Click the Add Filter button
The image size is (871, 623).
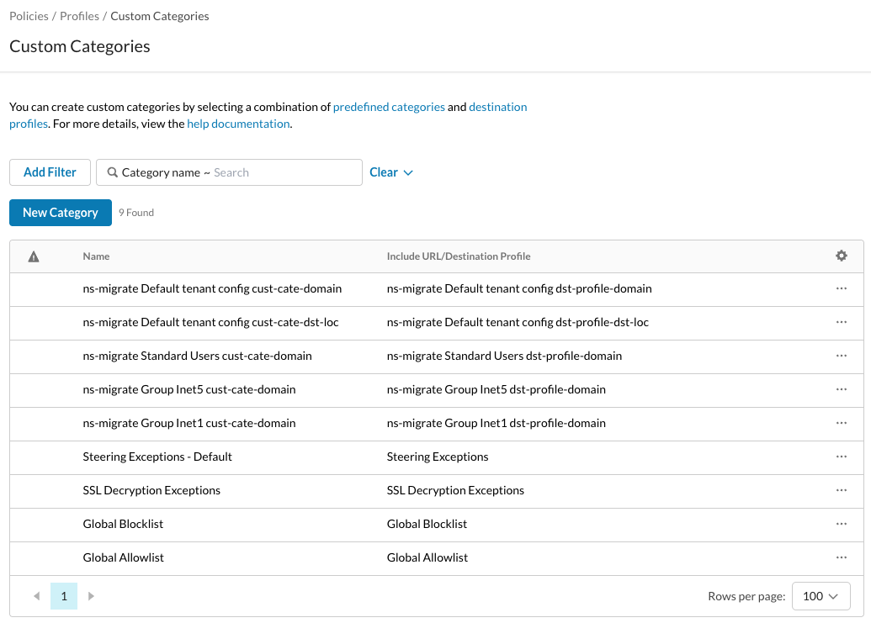point(50,172)
